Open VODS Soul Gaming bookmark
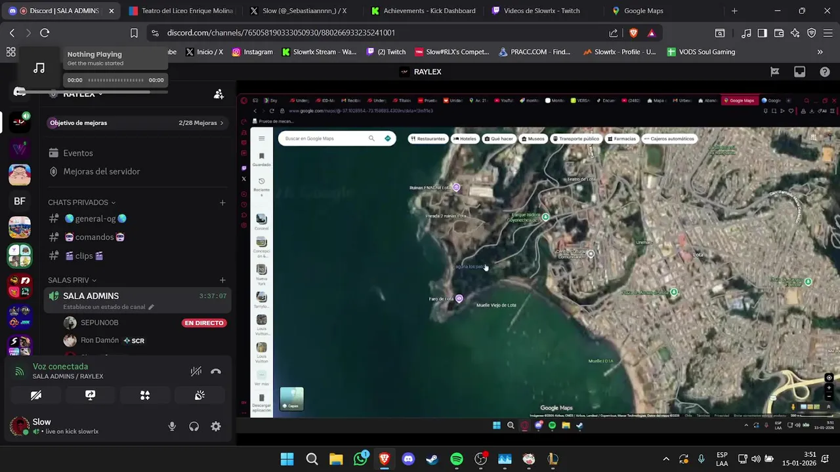Image resolution: width=840 pixels, height=472 pixels. [701, 52]
